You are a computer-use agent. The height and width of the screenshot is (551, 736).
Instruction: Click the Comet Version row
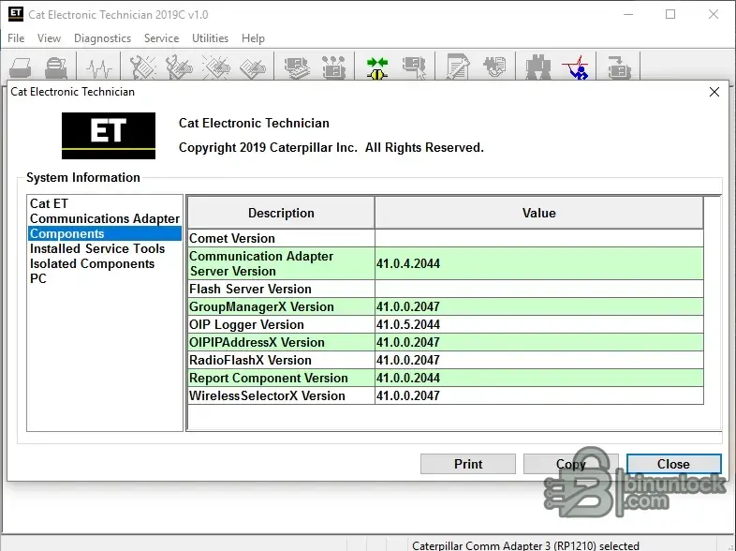(446, 238)
